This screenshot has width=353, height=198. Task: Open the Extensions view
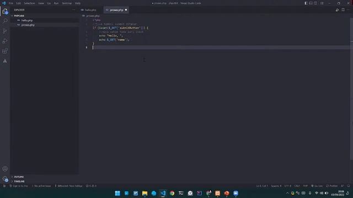(5, 51)
